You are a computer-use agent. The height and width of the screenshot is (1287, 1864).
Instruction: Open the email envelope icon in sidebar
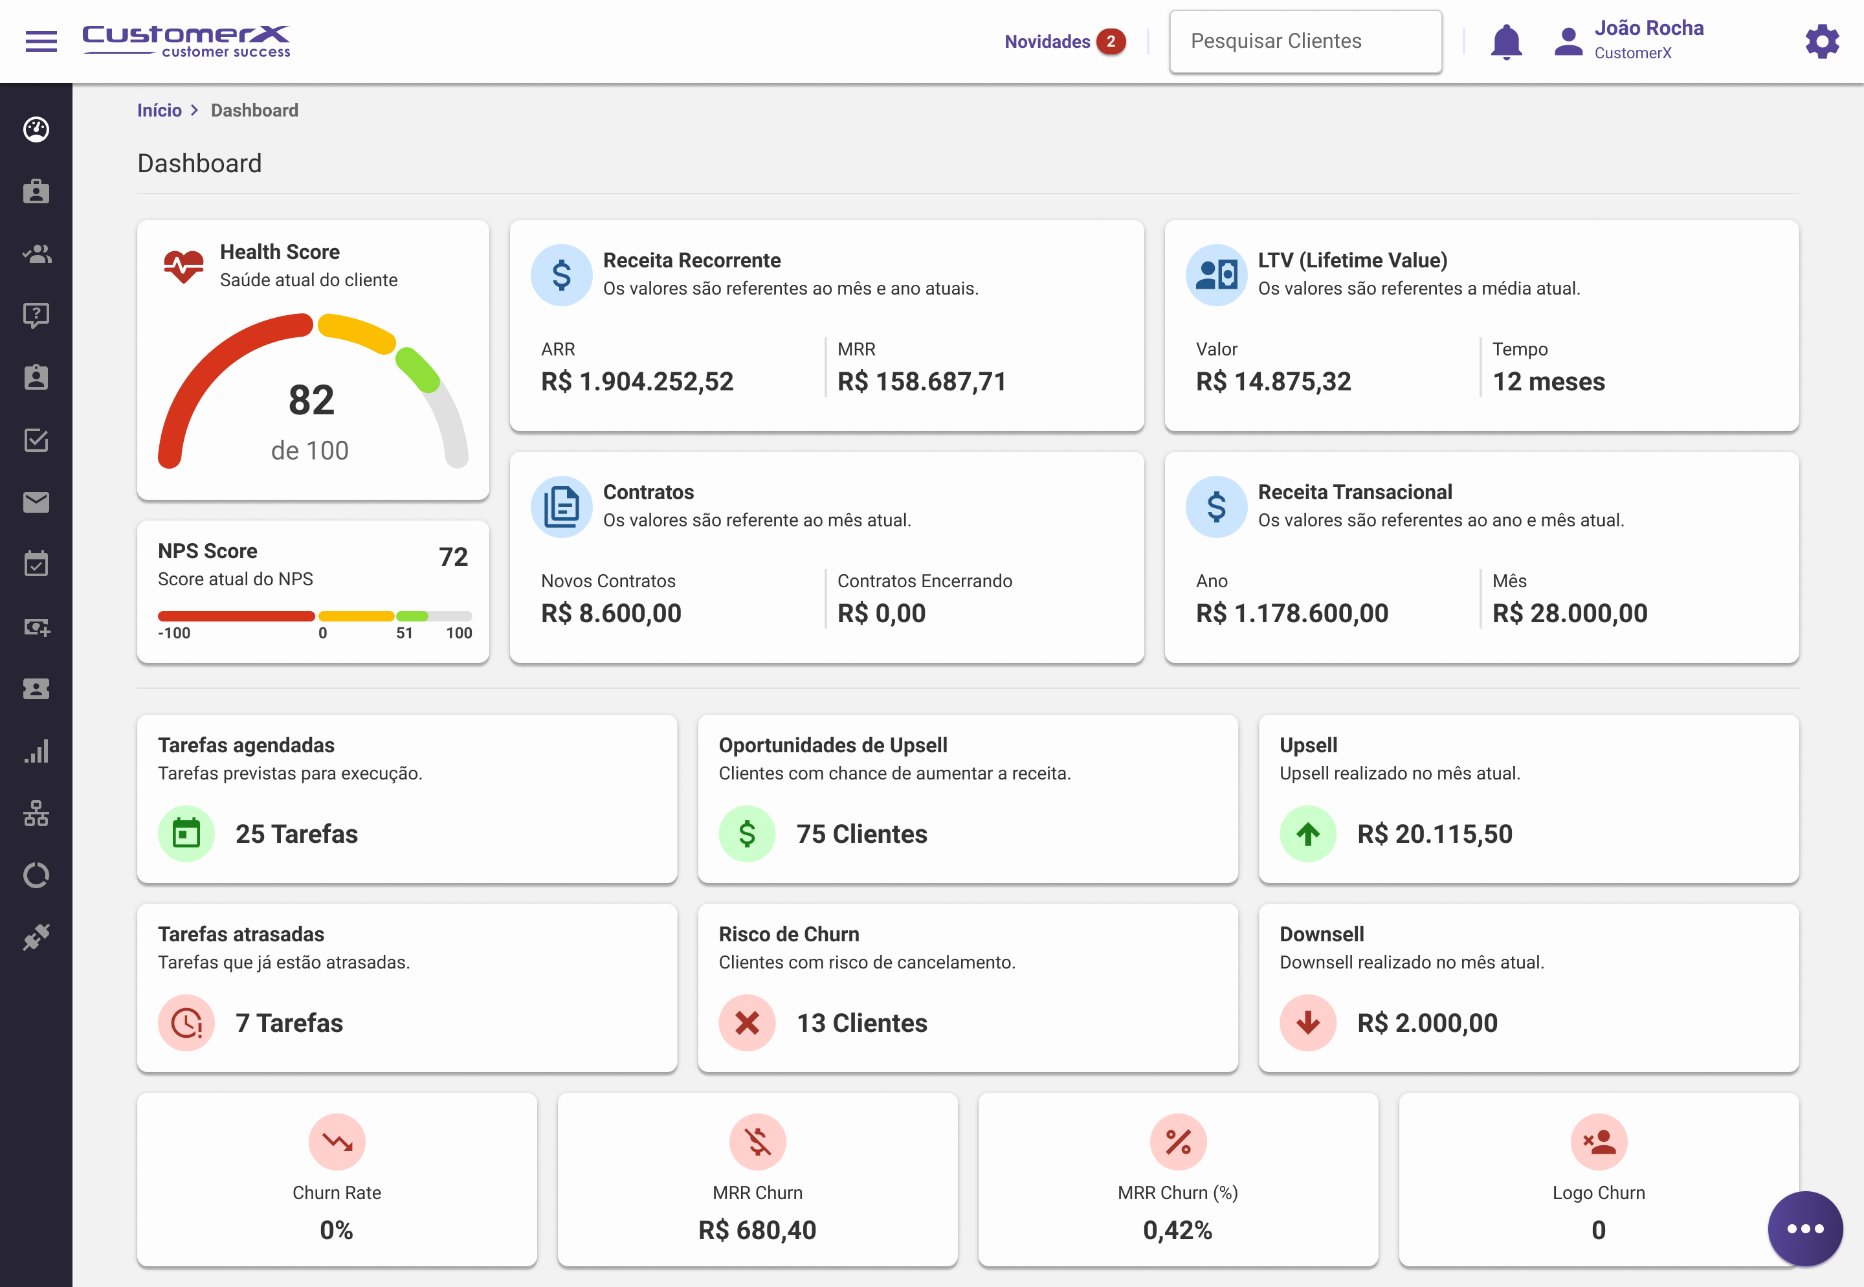tap(36, 502)
